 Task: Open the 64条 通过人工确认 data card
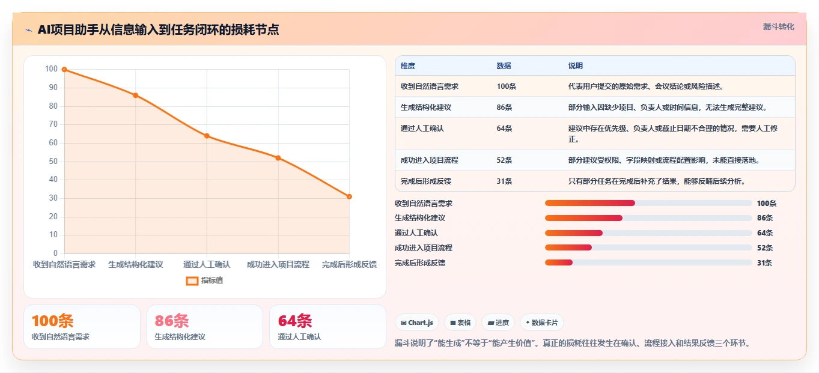point(327,327)
